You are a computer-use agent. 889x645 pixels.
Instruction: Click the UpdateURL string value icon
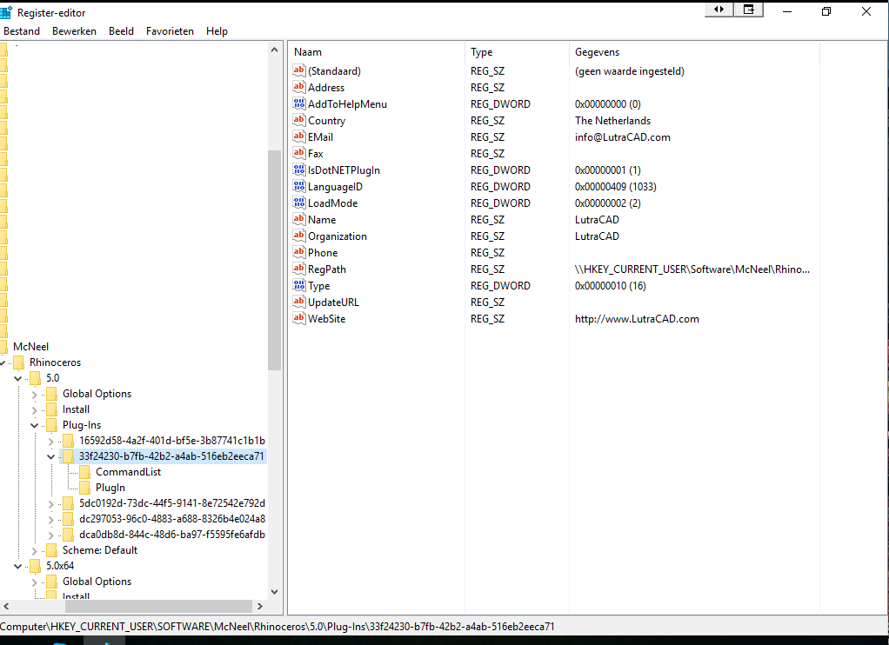(x=298, y=301)
